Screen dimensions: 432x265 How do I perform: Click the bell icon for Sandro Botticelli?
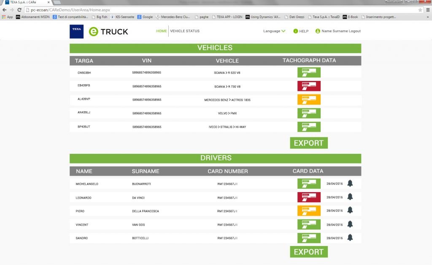[350, 238]
